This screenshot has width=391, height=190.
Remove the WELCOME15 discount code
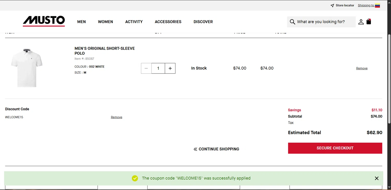(x=117, y=117)
